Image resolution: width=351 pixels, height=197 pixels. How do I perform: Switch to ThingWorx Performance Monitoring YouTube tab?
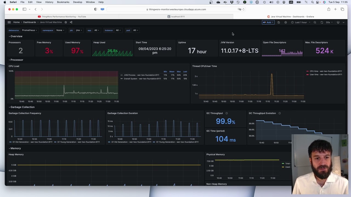click(x=62, y=17)
